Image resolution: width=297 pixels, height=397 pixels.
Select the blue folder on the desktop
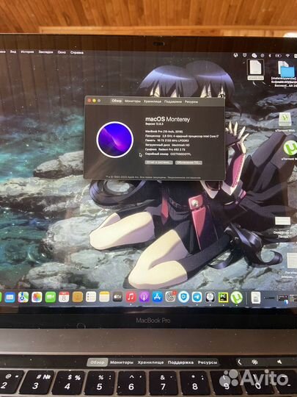(287, 72)
